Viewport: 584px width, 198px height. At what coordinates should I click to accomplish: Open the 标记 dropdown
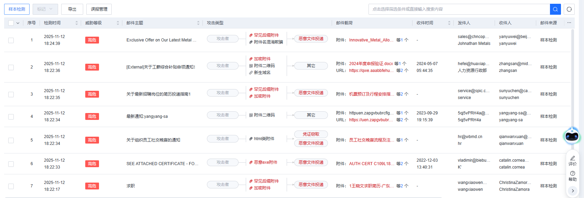point(45,9)
